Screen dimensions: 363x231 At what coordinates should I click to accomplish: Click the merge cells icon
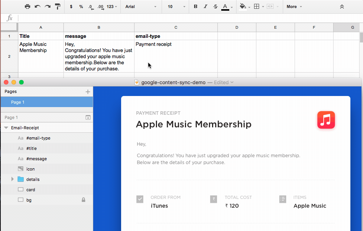click(x=270, y=7)
